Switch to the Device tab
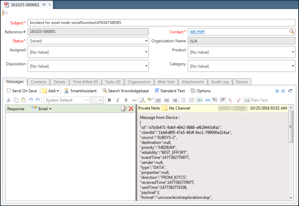Screen dimensions: 299x206 [242, 82]
